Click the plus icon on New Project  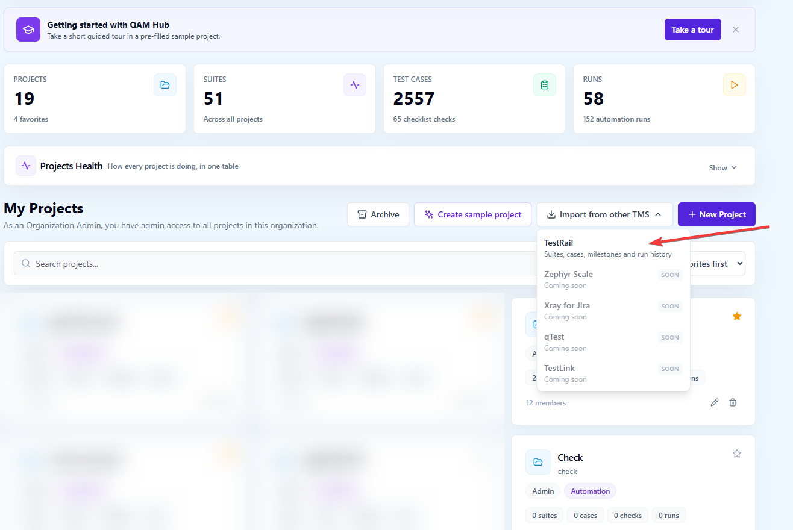tap(692, 214)
